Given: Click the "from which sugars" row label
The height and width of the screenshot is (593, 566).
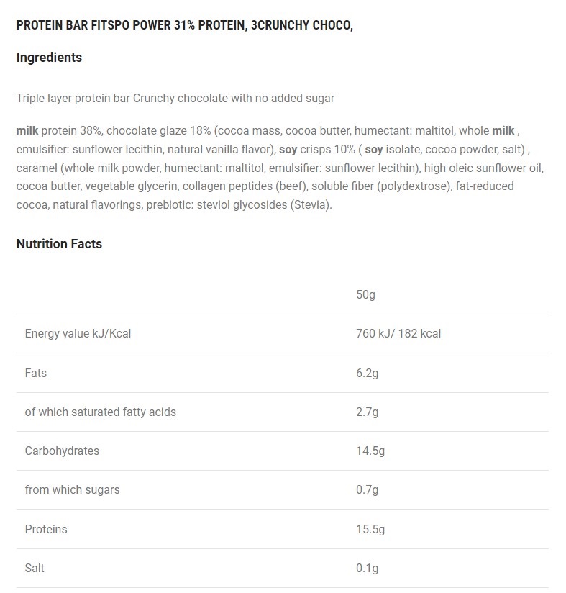Looking at the screenshot, I should click(x=72, y=490).
